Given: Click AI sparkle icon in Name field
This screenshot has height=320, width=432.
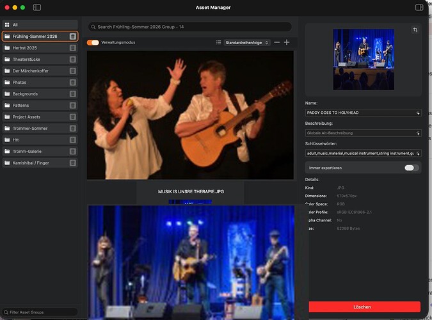Looking at the screenshot, I should 417,112.
